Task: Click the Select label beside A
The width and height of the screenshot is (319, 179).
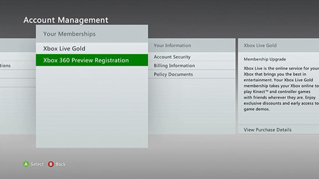Action: [x=37, y=164]
